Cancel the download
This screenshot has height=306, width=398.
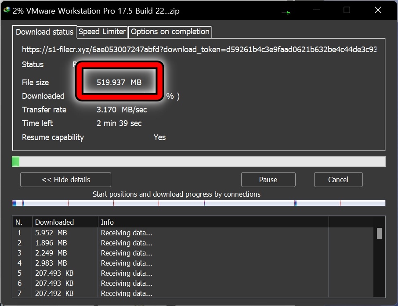(x=338, y=180)
